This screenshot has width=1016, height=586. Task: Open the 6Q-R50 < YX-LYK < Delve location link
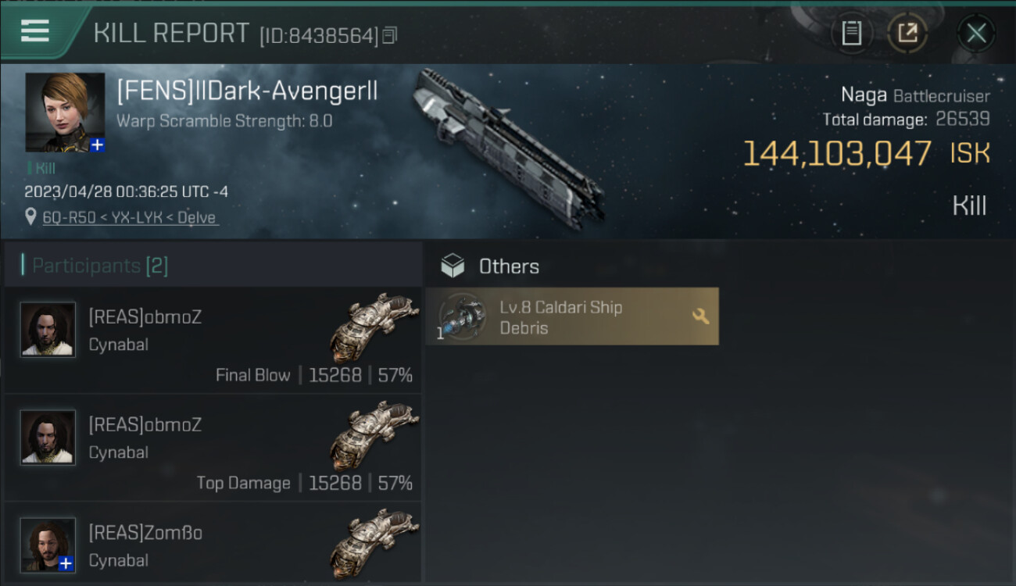coord(130,218)
